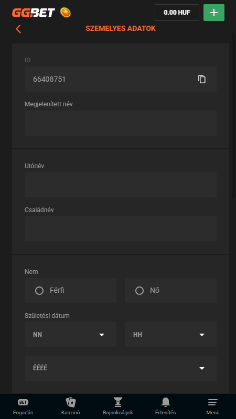Focus the Megjelenített név input field

pyautogui.click(x=121, y=123)
